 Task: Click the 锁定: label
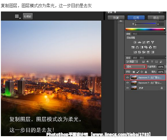129,72
